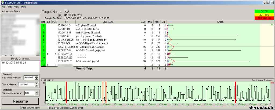Click the Hop column header
This screenshot has height=110, width=275.
(x=43, y=22)
